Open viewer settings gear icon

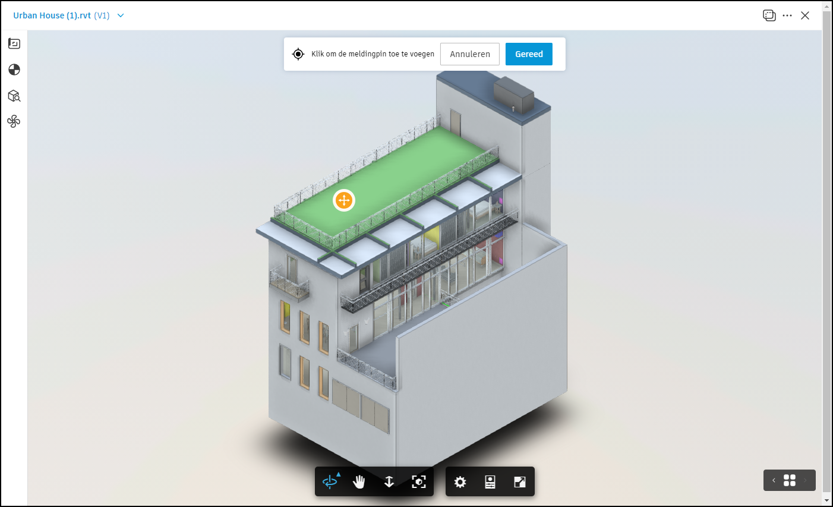click(460, 482)
